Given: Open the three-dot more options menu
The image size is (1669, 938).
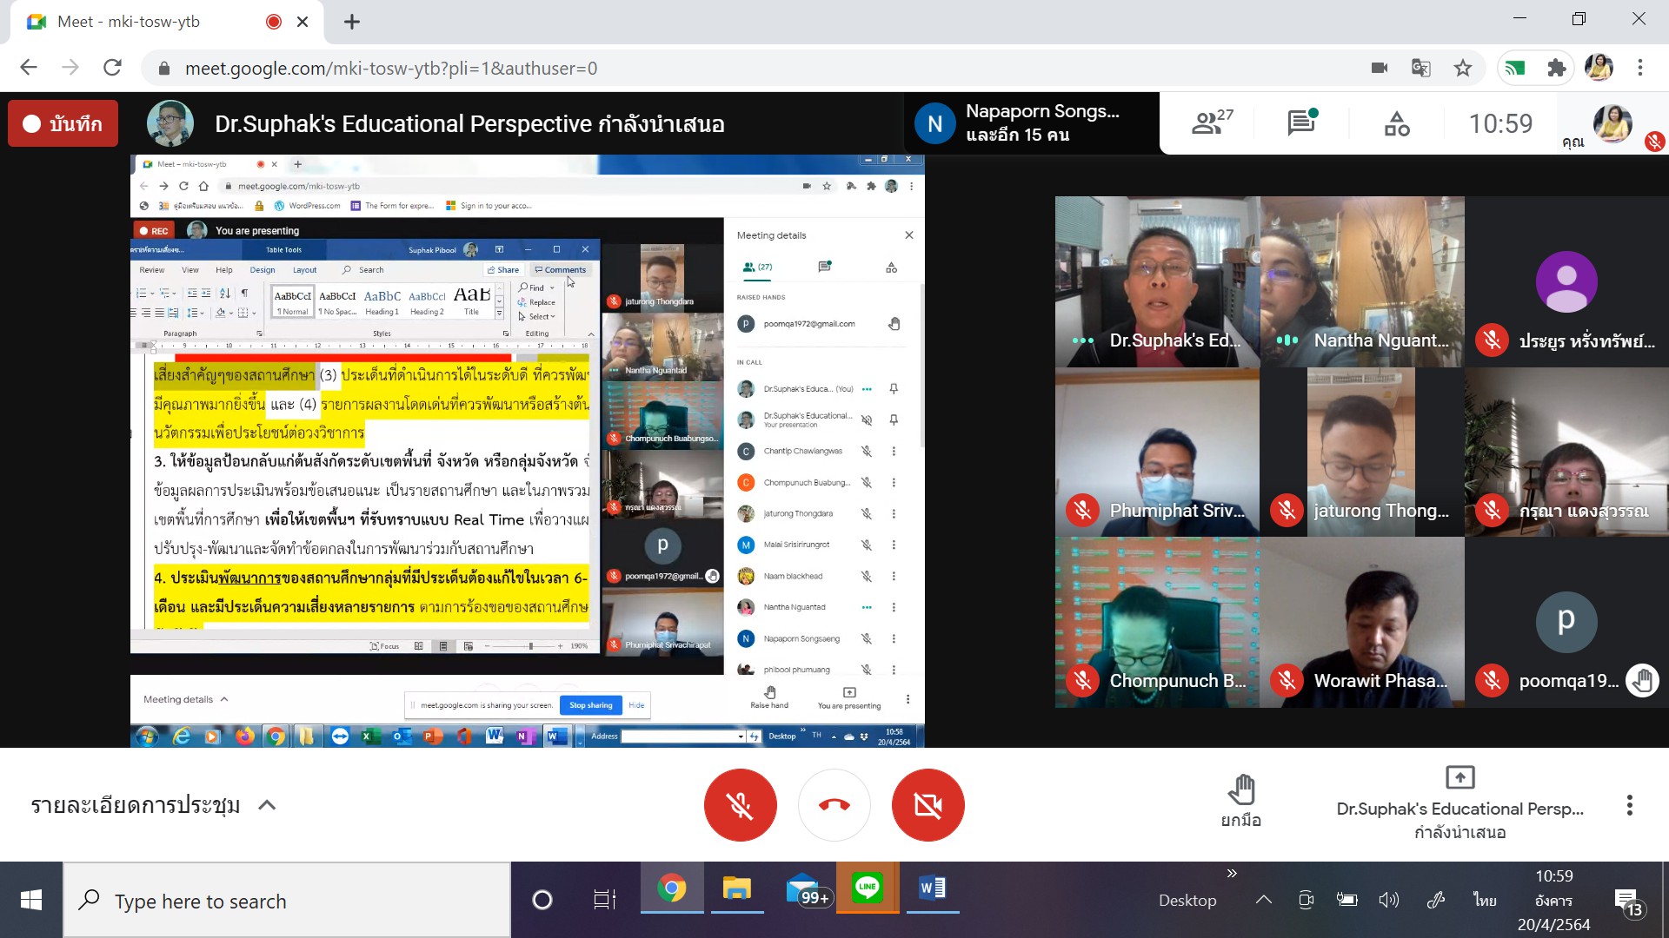Looking at the screenshot, I should pos(1629,805).
